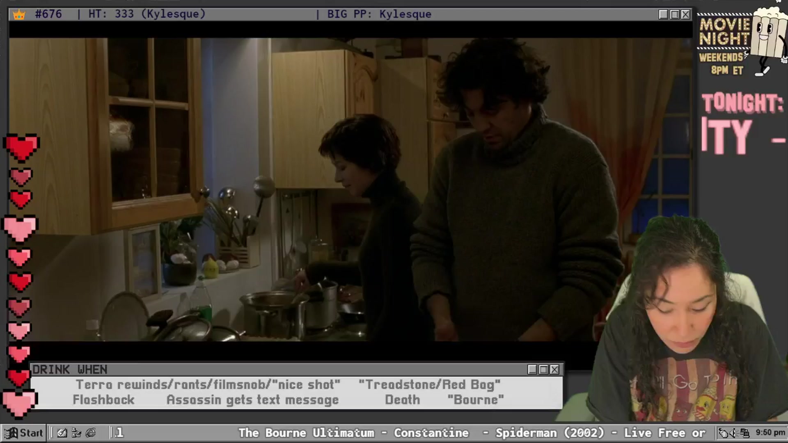Close the DRINK WHEN window
Image resolution: width=788 pixels, height=443 pixels.
(x=554, y=370)
